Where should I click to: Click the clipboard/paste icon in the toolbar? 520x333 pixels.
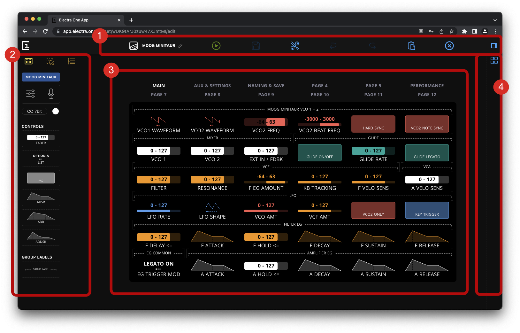pos(411,46)
